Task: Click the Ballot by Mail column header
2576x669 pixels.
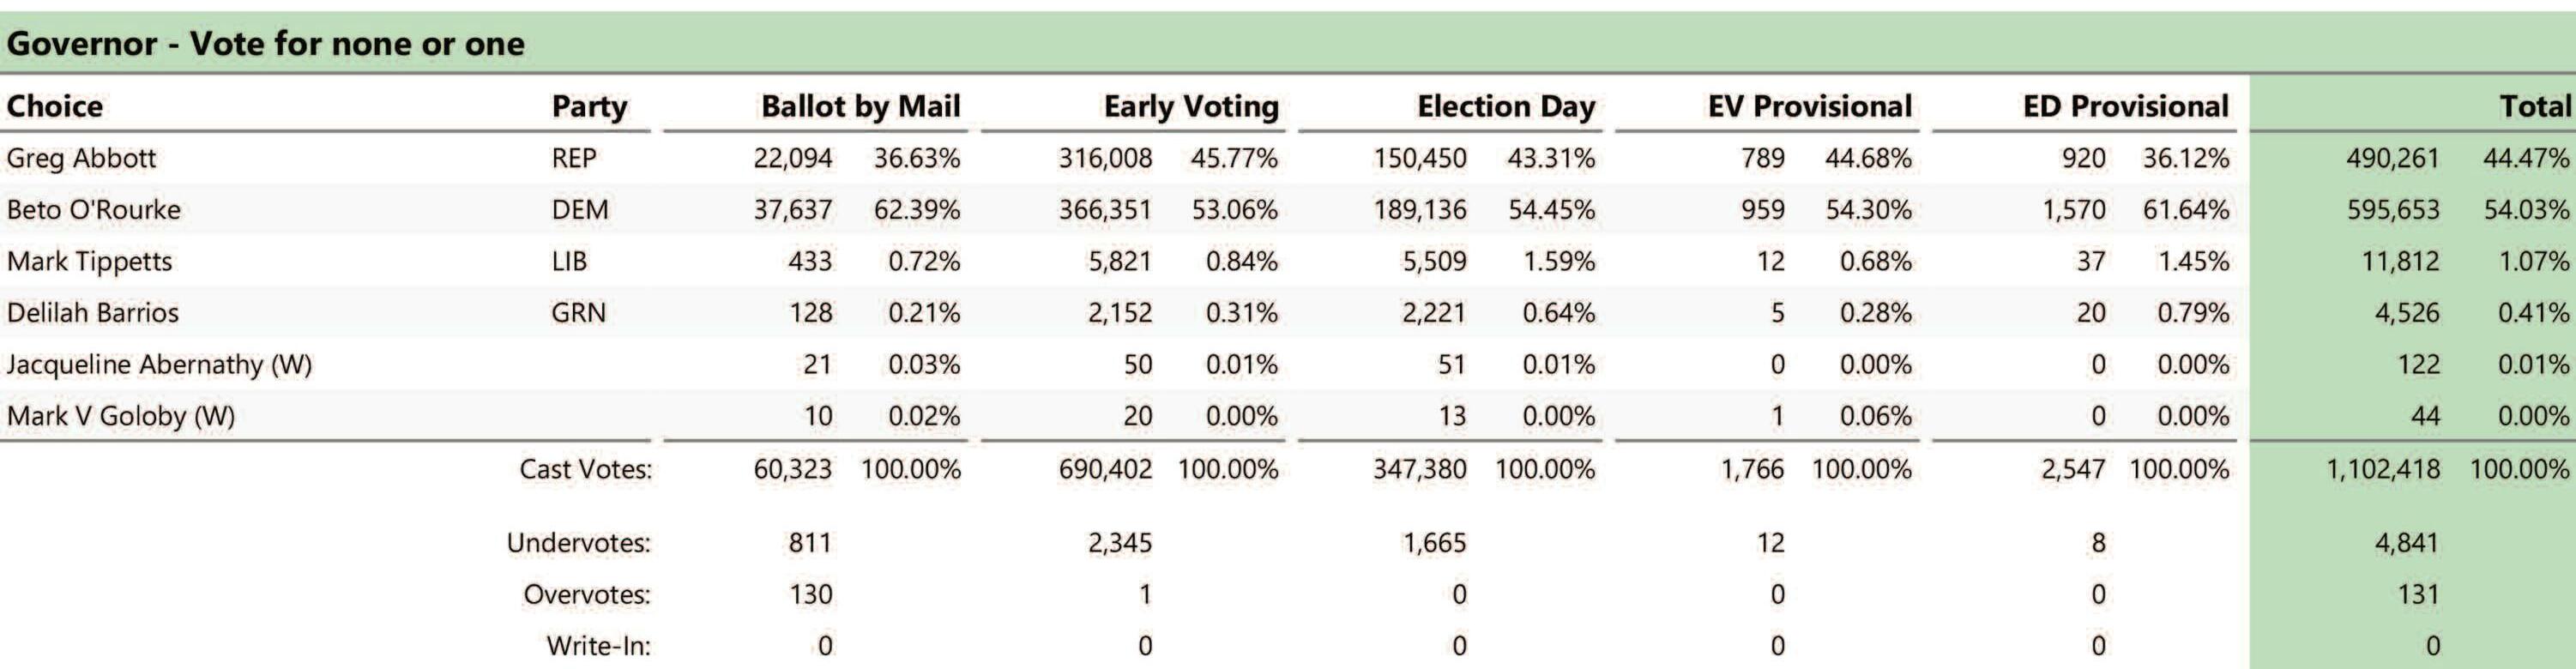Action: (x=860, y=106)
